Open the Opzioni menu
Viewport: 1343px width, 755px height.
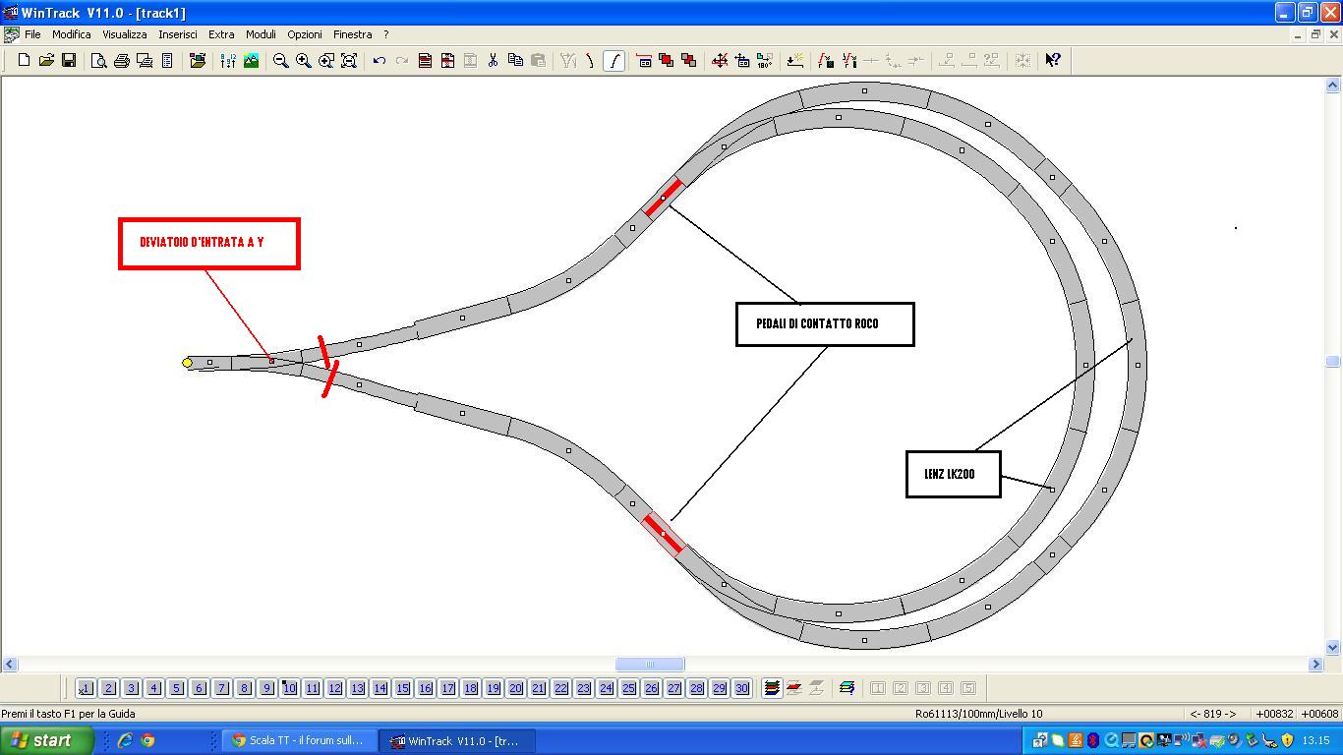point(305,34)
